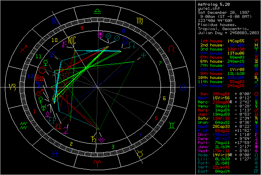261x175 pixels.
Task: Click the Gemini sign glyph on the outer wheel
Action: pyautogui.click(x=172, y=126)
